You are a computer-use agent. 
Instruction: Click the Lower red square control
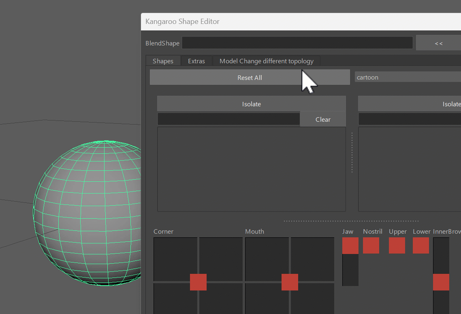coord(421,245)
